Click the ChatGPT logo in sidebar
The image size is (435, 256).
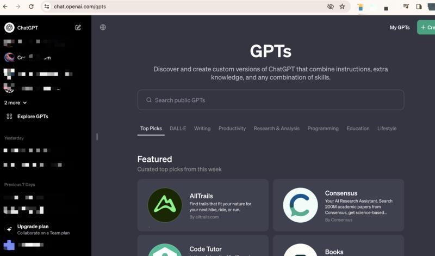tap(9, 28)
